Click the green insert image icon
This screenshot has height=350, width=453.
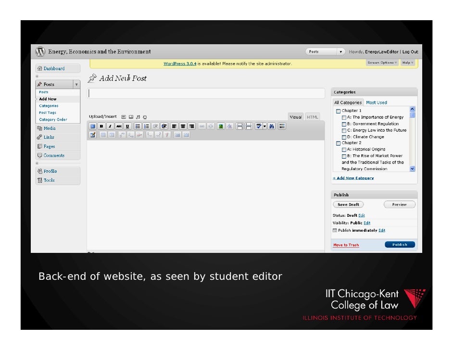click(221, 126)
